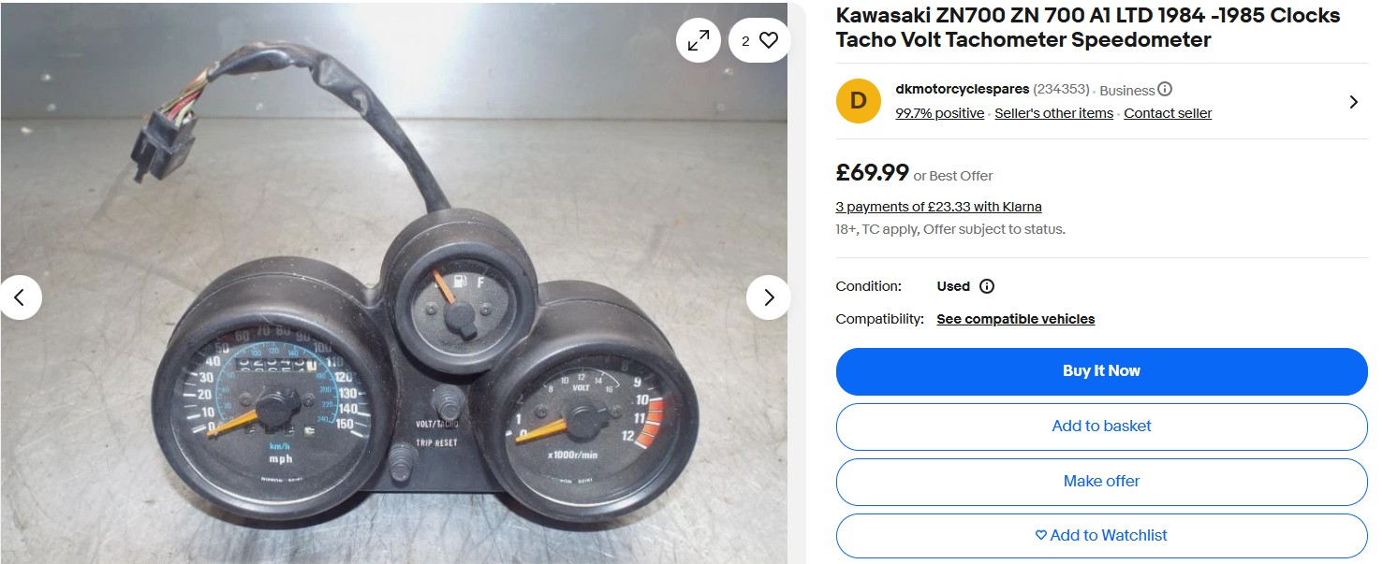The image size is (1383, 564).
Task: Expand seller details with the right chevron
Action: tap(1353, 102)
